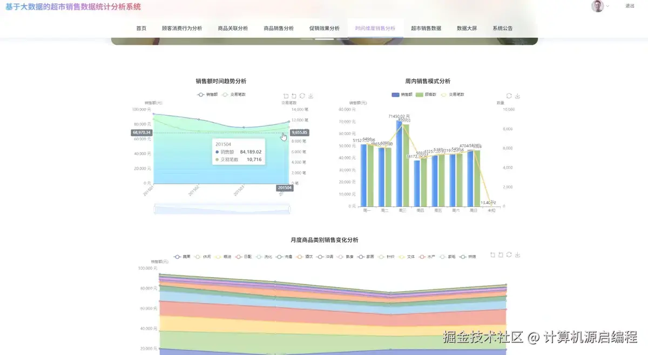Expand the dropdown arrow beside the avatar

point(607,6)
